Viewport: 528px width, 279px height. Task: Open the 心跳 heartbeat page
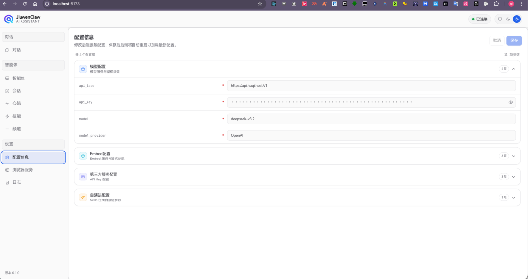point(33,103)
